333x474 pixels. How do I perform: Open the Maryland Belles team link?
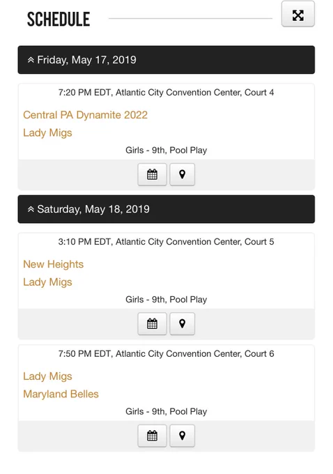point(61,394)
